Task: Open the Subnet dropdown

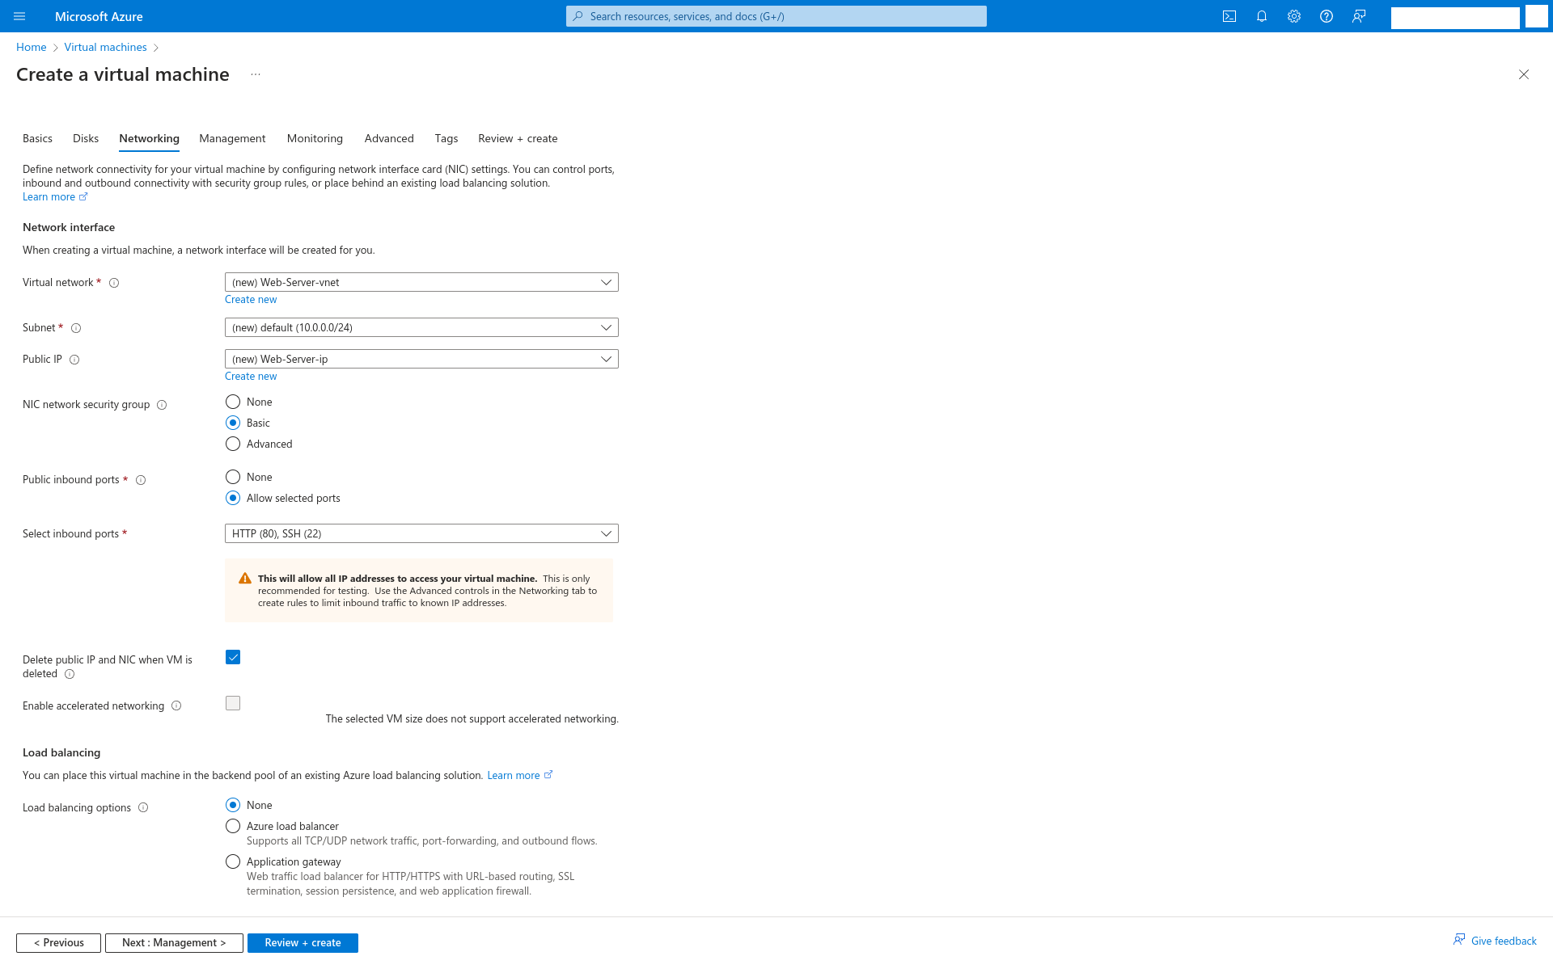Action: tap(421, 327)
